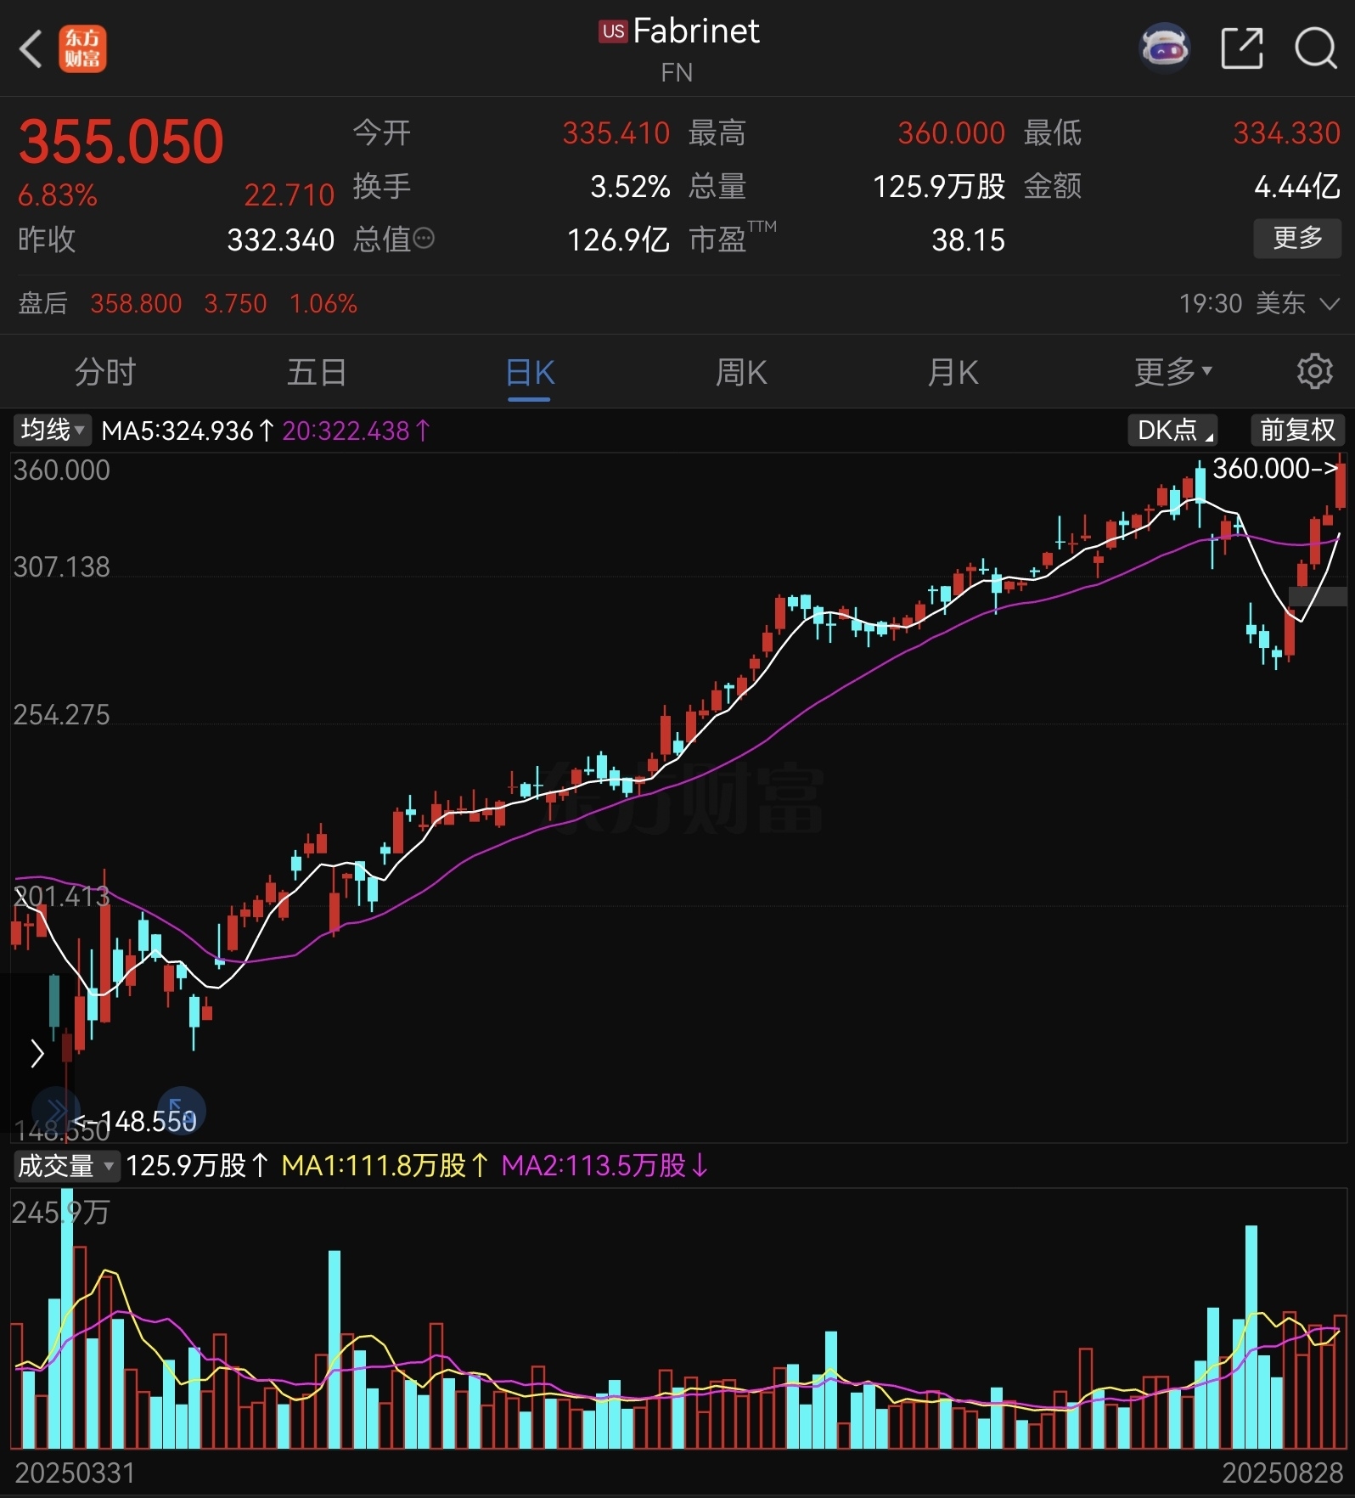Tap the share icon

1241,48
